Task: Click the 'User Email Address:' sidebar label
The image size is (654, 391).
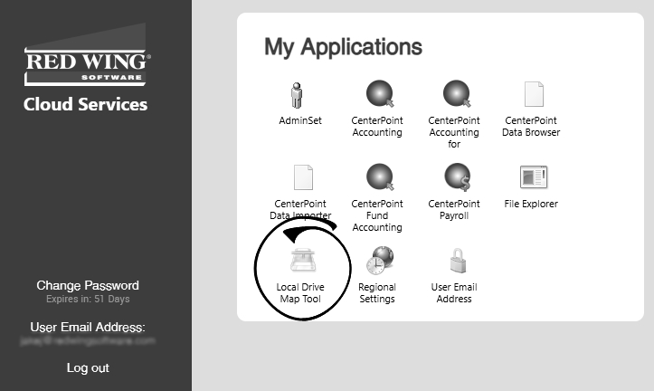Action: point(88,327)
